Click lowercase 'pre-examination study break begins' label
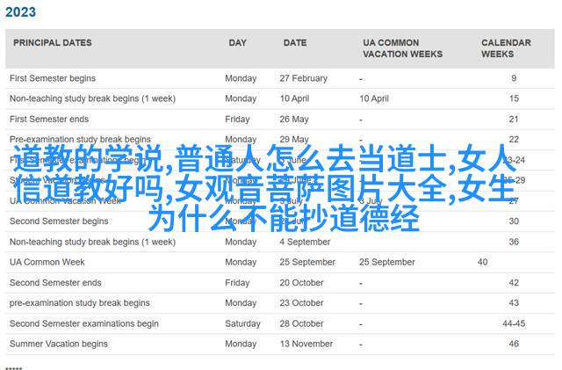Viewport: 562px width, 370px height. pos(80,303)
